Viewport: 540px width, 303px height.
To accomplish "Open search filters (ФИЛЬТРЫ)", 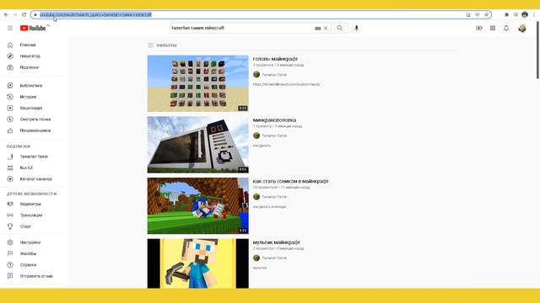I will coord(162,45).
